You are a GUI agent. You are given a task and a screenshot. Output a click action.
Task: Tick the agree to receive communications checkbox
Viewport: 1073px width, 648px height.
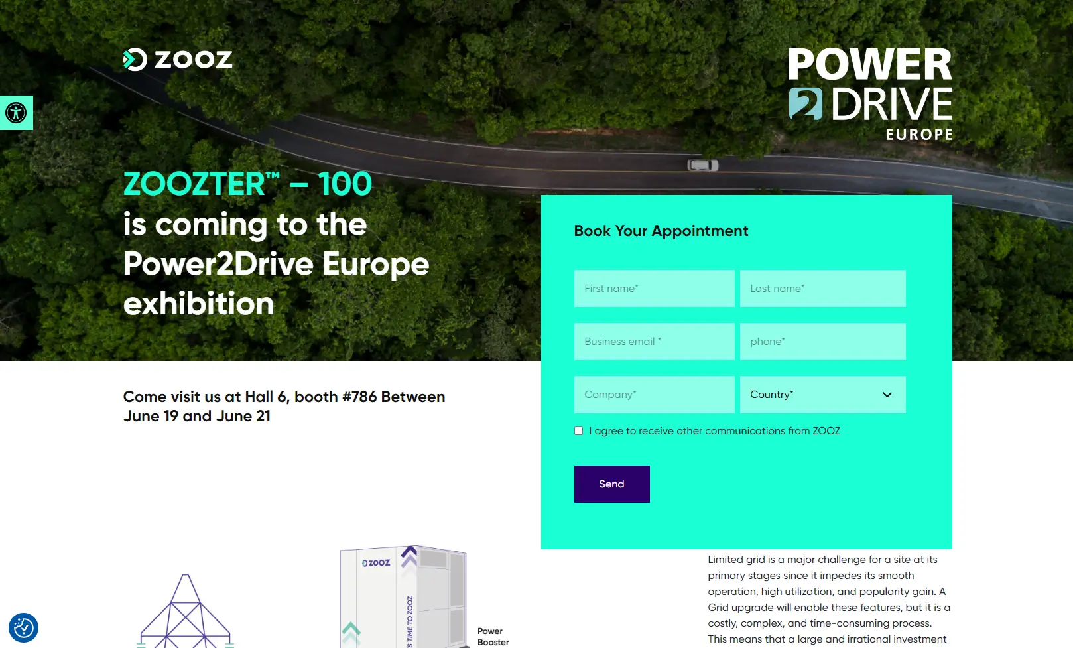point(579,431)
